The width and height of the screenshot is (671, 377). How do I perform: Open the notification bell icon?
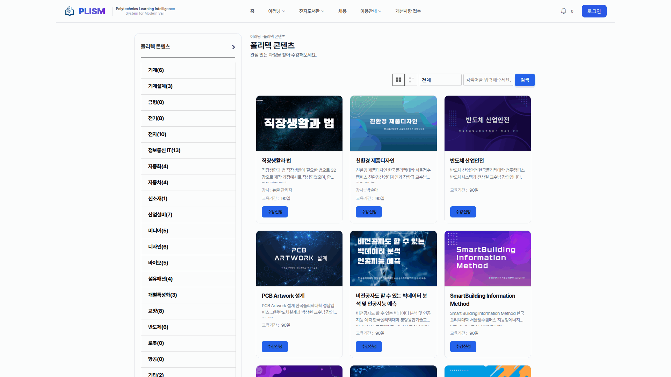(x=563, y=11)
